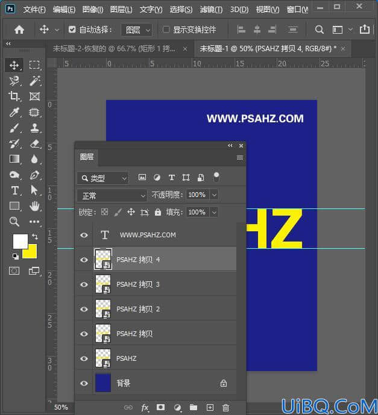Hide the PSAHZ 拷贝 2 layer
Image resolution: width=378 pixels, height=415 pixels.
tap(84, 309)
